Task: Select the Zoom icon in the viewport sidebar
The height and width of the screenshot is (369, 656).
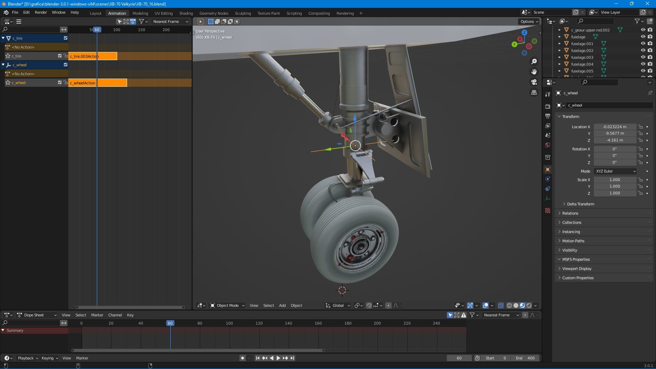Action: [x=534, y=61]
